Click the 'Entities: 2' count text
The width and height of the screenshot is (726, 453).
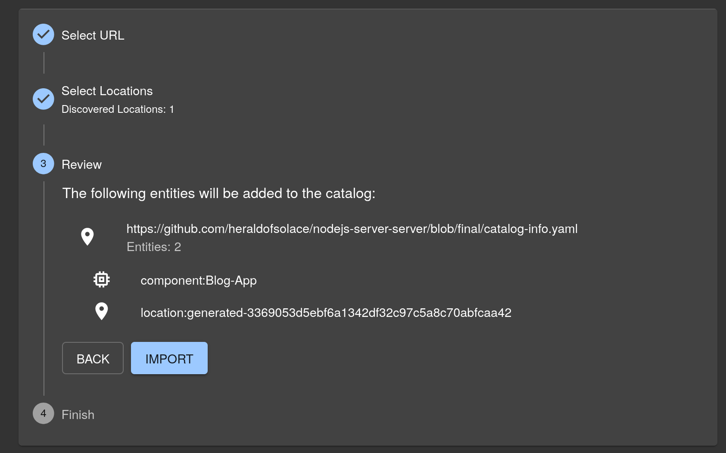click(x=154, y=247)
